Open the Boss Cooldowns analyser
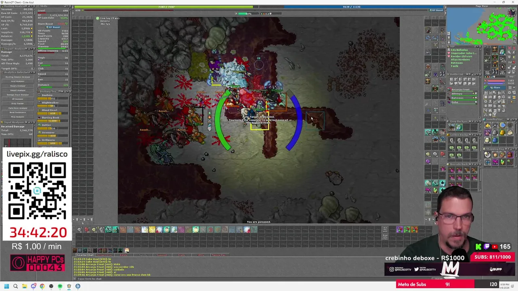This screenshot has height=291, width=518. pos(18,112)
